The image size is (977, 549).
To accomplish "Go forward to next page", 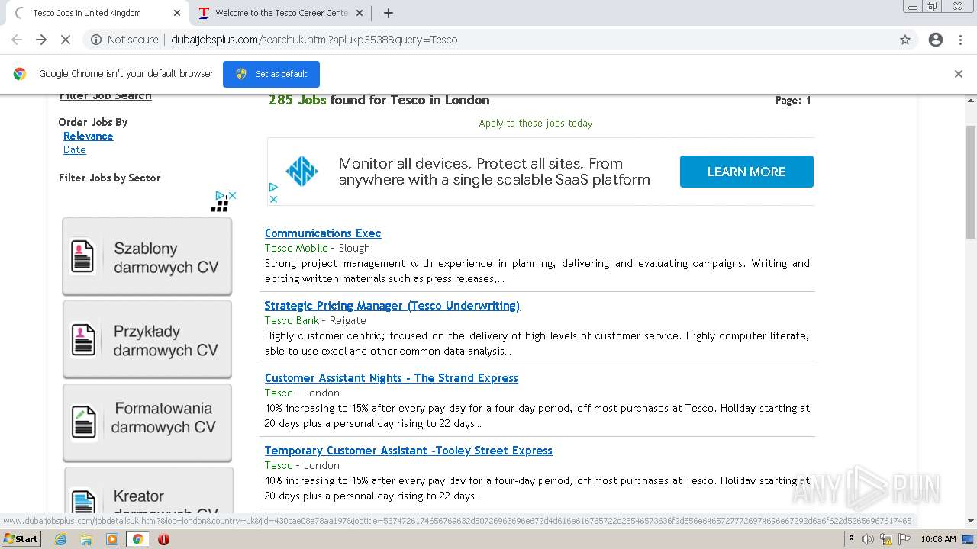I will point(41,40).
